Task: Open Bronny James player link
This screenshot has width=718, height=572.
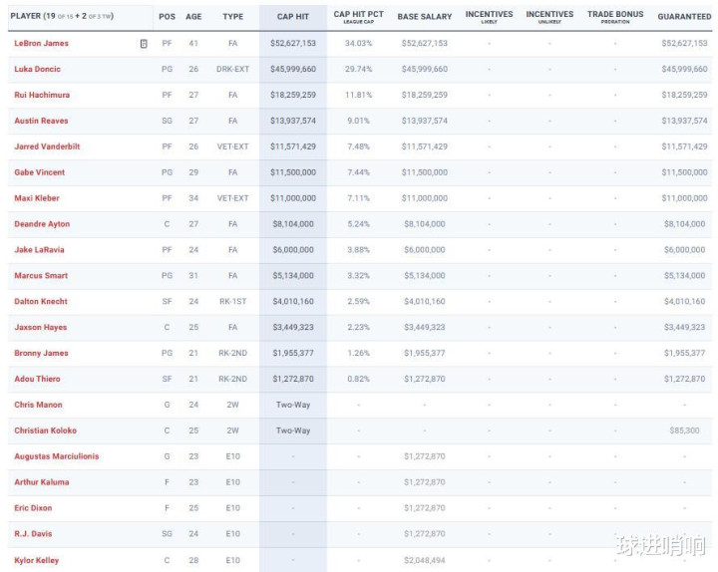Action: (x=40, y=353)
